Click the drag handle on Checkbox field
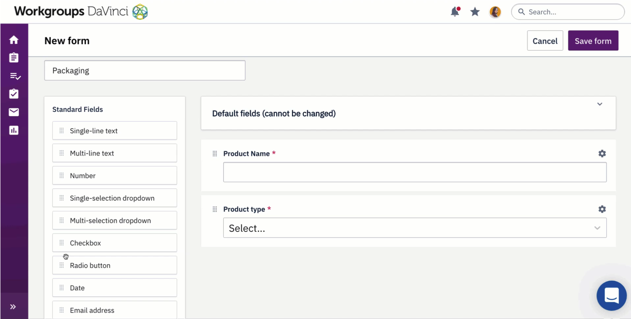The image size is (631, 319). [x=62, y=243]
